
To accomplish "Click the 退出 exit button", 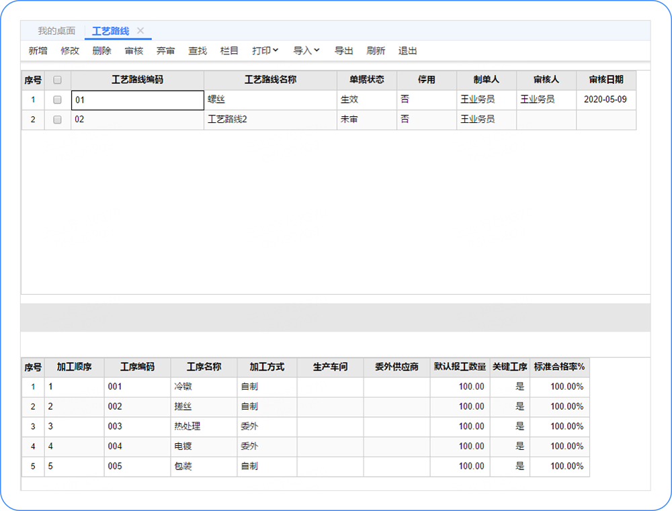I will pyautogui.click(x=407, y=51).
